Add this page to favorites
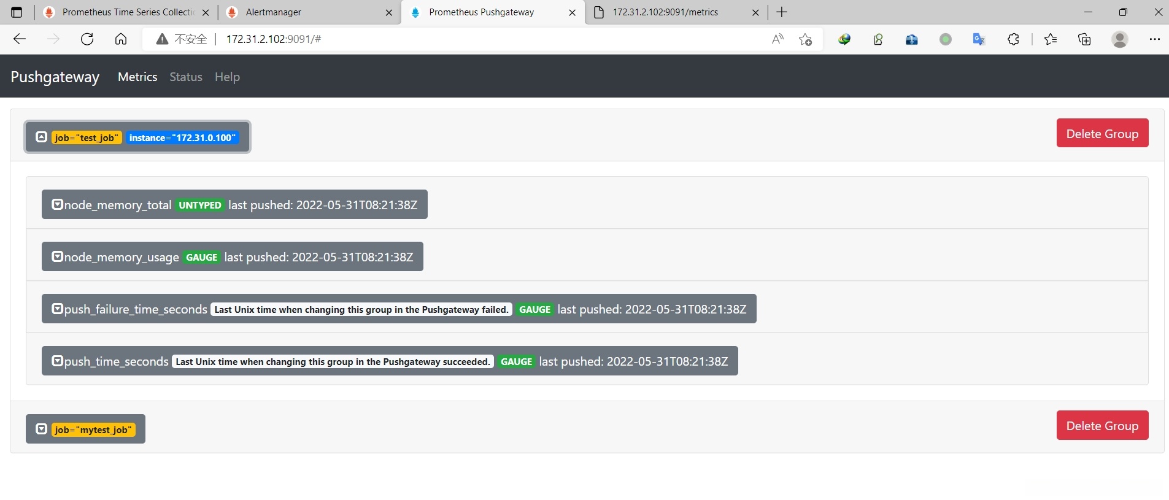 (806, 39)
